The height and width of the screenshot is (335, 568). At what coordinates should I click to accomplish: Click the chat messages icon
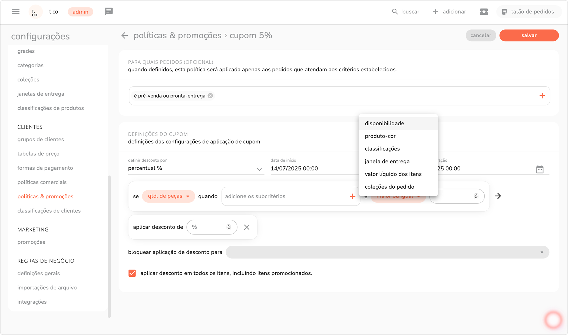coord(108,12)
